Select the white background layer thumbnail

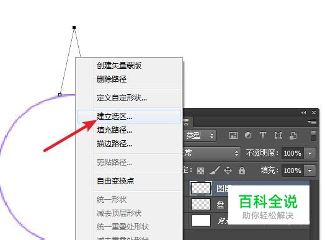[x=200, y=220]
